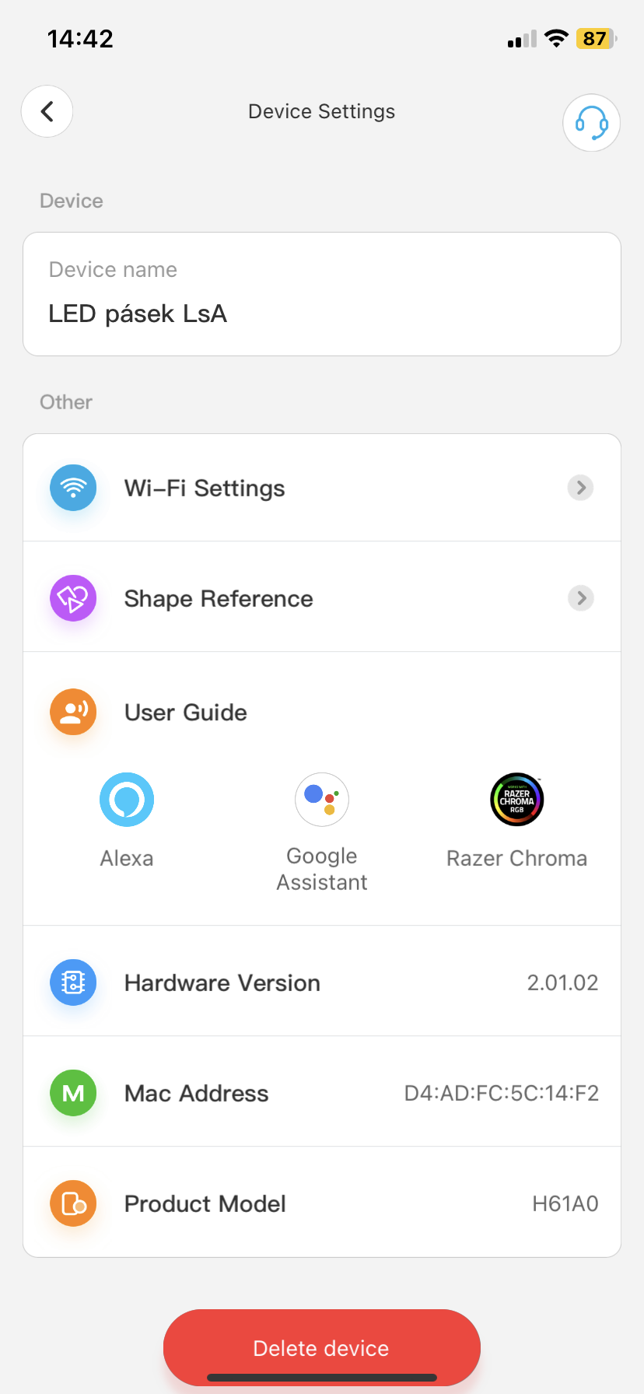Viewport: 644px width, 1394px height.
Task: Tap the orange Product Model icon
Action: [x=73, y=1203]
